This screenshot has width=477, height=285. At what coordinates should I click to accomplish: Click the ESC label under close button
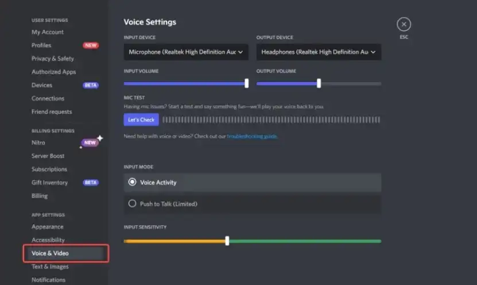click(404, 37)
